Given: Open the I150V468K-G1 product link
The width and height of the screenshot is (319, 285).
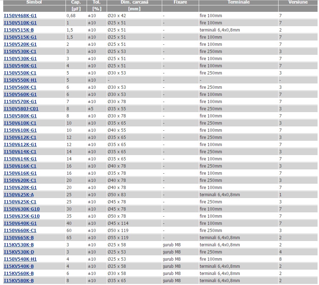Looking at the screenshot, I should pos(20,16).
